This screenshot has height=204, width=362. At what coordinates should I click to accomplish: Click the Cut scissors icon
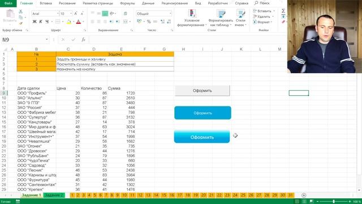[20, 11]
